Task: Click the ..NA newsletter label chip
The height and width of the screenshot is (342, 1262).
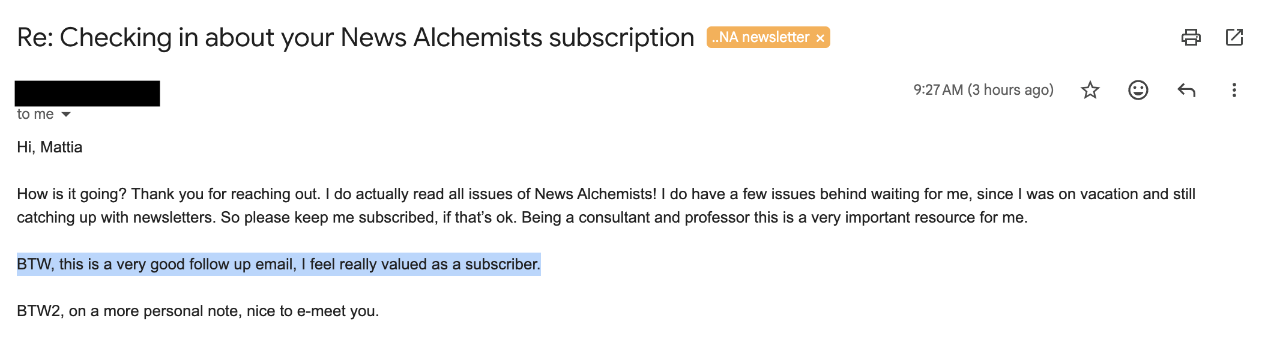Action: (x=760, y=37)
